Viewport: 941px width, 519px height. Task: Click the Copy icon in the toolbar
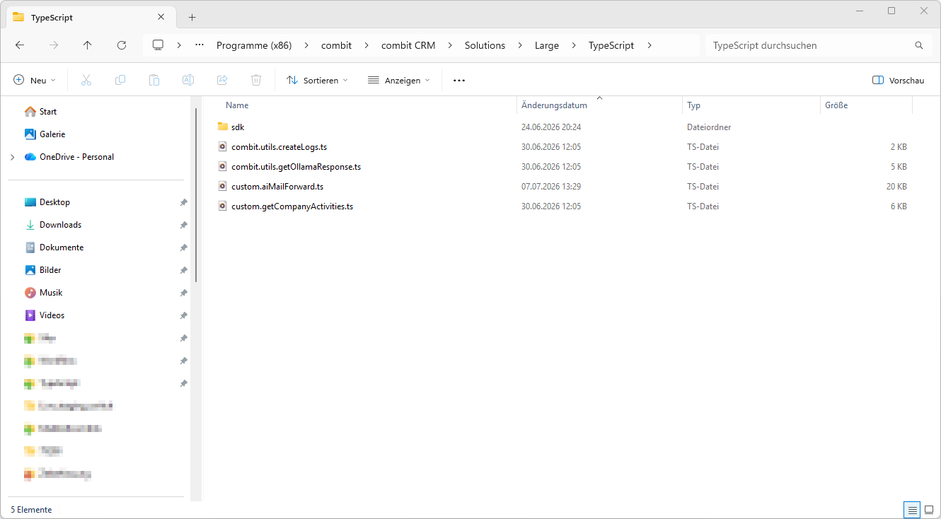(x=120, y=81)
